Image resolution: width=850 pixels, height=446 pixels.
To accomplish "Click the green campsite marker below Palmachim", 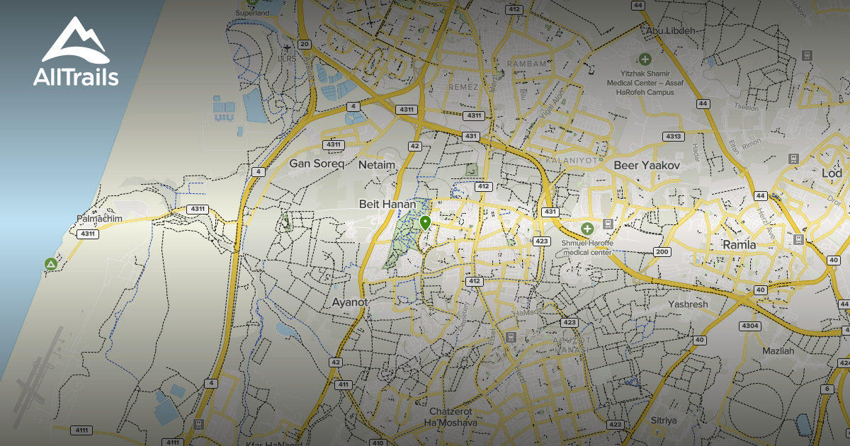I will tap(51, 264).
